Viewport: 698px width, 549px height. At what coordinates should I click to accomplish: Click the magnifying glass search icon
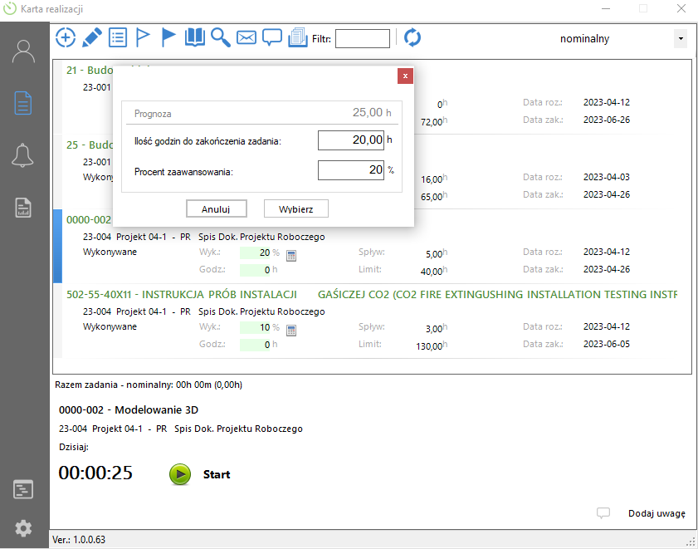point(220,37)
